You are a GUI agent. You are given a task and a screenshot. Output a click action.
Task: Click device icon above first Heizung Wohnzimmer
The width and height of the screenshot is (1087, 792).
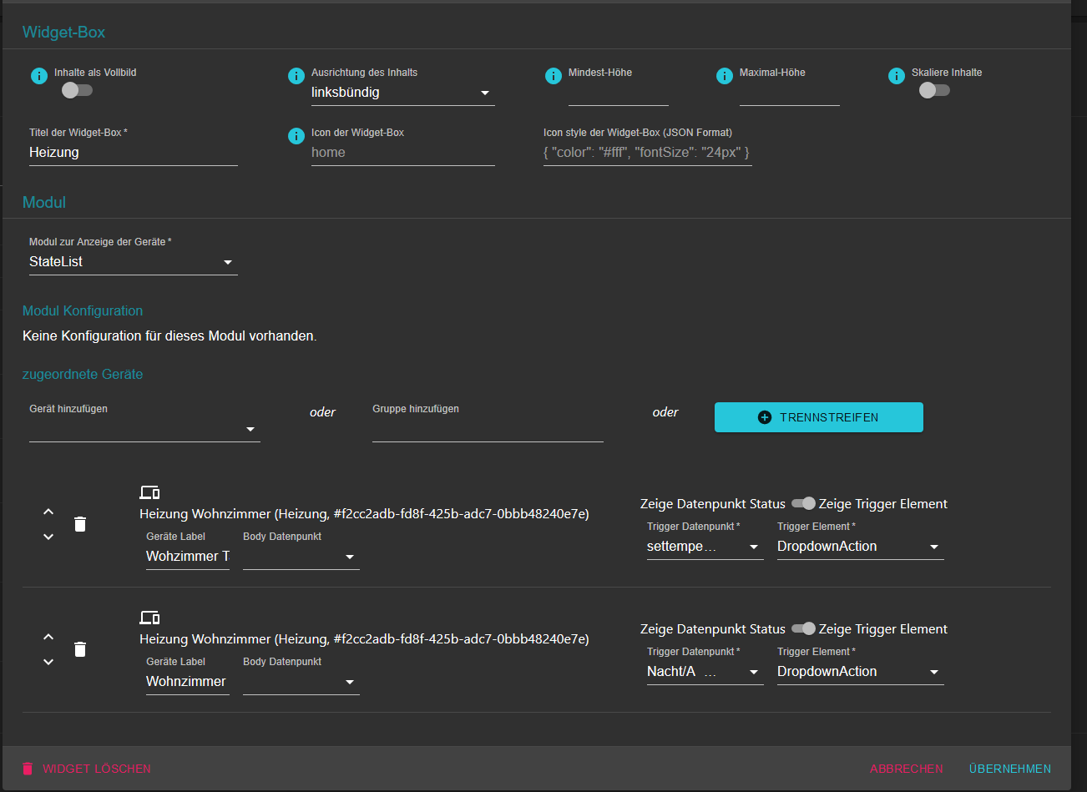coord(149,492)
